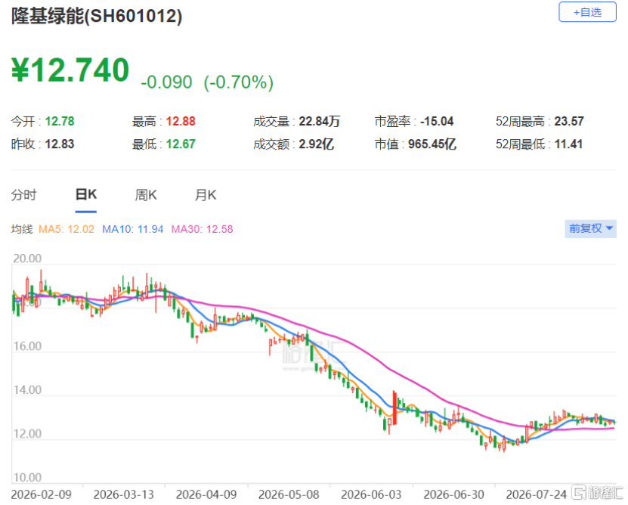The image size is (628, 505).
Task: Click the 最低 value 12.67
Action: point(181,144)
